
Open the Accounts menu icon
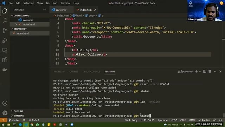click(5, 103)
